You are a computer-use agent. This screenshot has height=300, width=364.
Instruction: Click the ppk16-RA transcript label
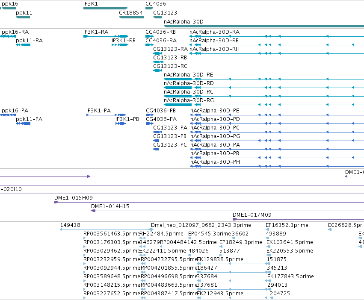point(15,32)
